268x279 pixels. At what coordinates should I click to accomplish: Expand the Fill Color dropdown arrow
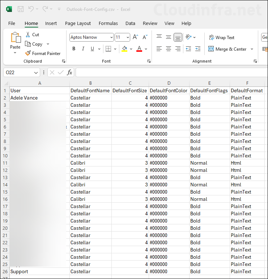(x=131, y=49)
